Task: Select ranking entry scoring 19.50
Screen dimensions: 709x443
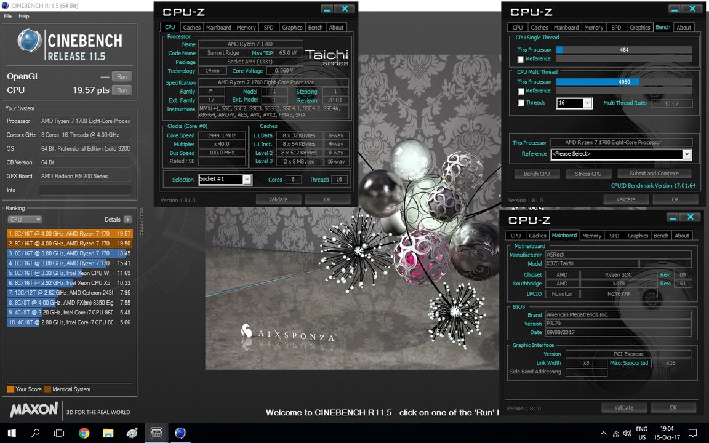Action: pyautogui.click(x=70, y=243)
